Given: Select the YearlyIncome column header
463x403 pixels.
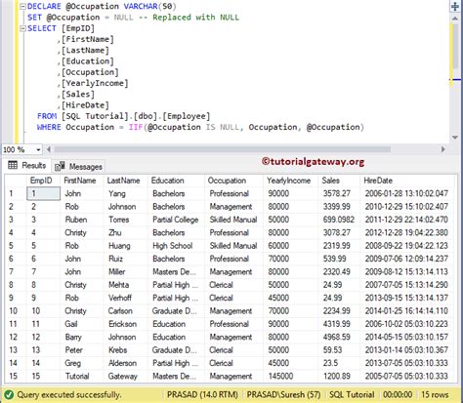Looking at the screenshot, I should click(289, 181).
